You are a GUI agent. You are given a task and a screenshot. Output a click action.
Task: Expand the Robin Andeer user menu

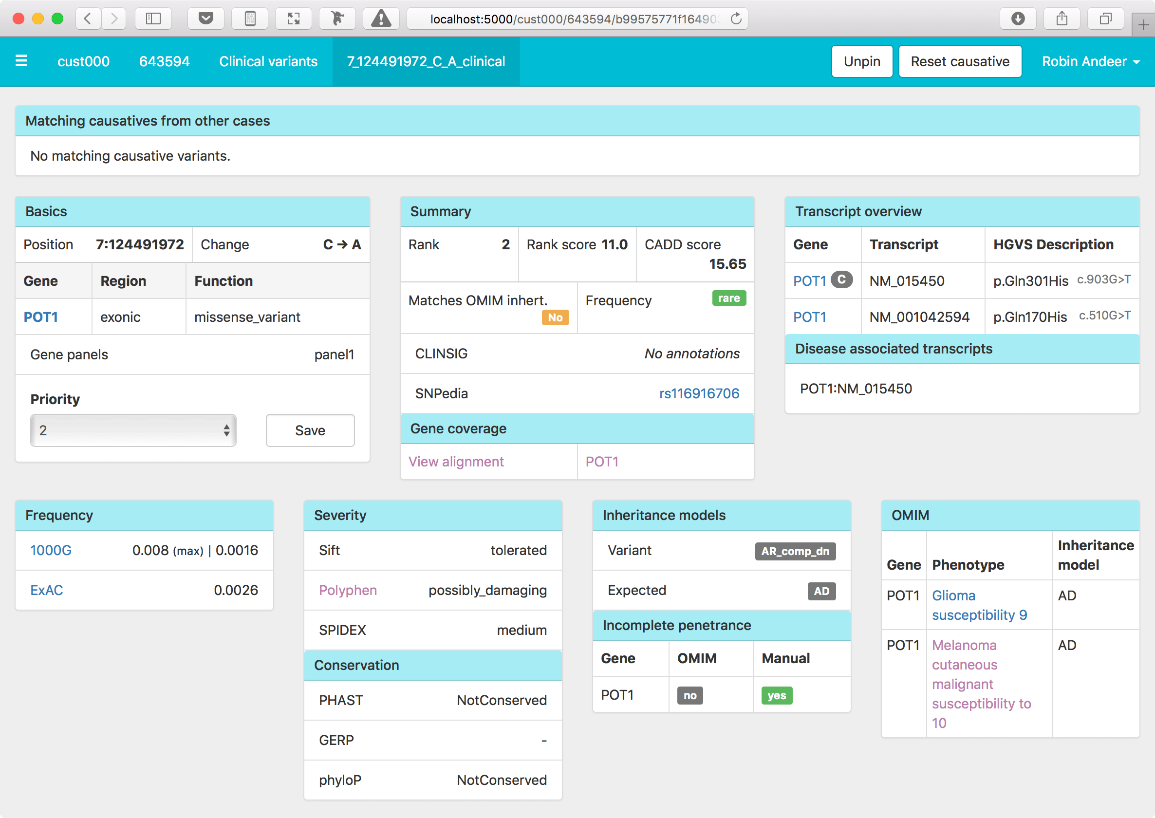1090,61
